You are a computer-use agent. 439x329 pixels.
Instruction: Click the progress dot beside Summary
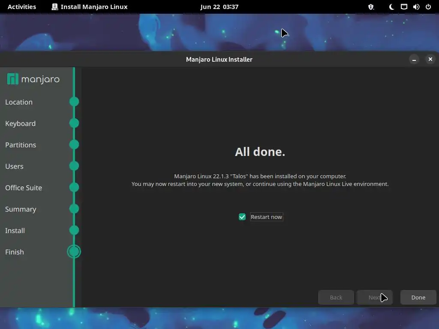(x=74, y=209)
